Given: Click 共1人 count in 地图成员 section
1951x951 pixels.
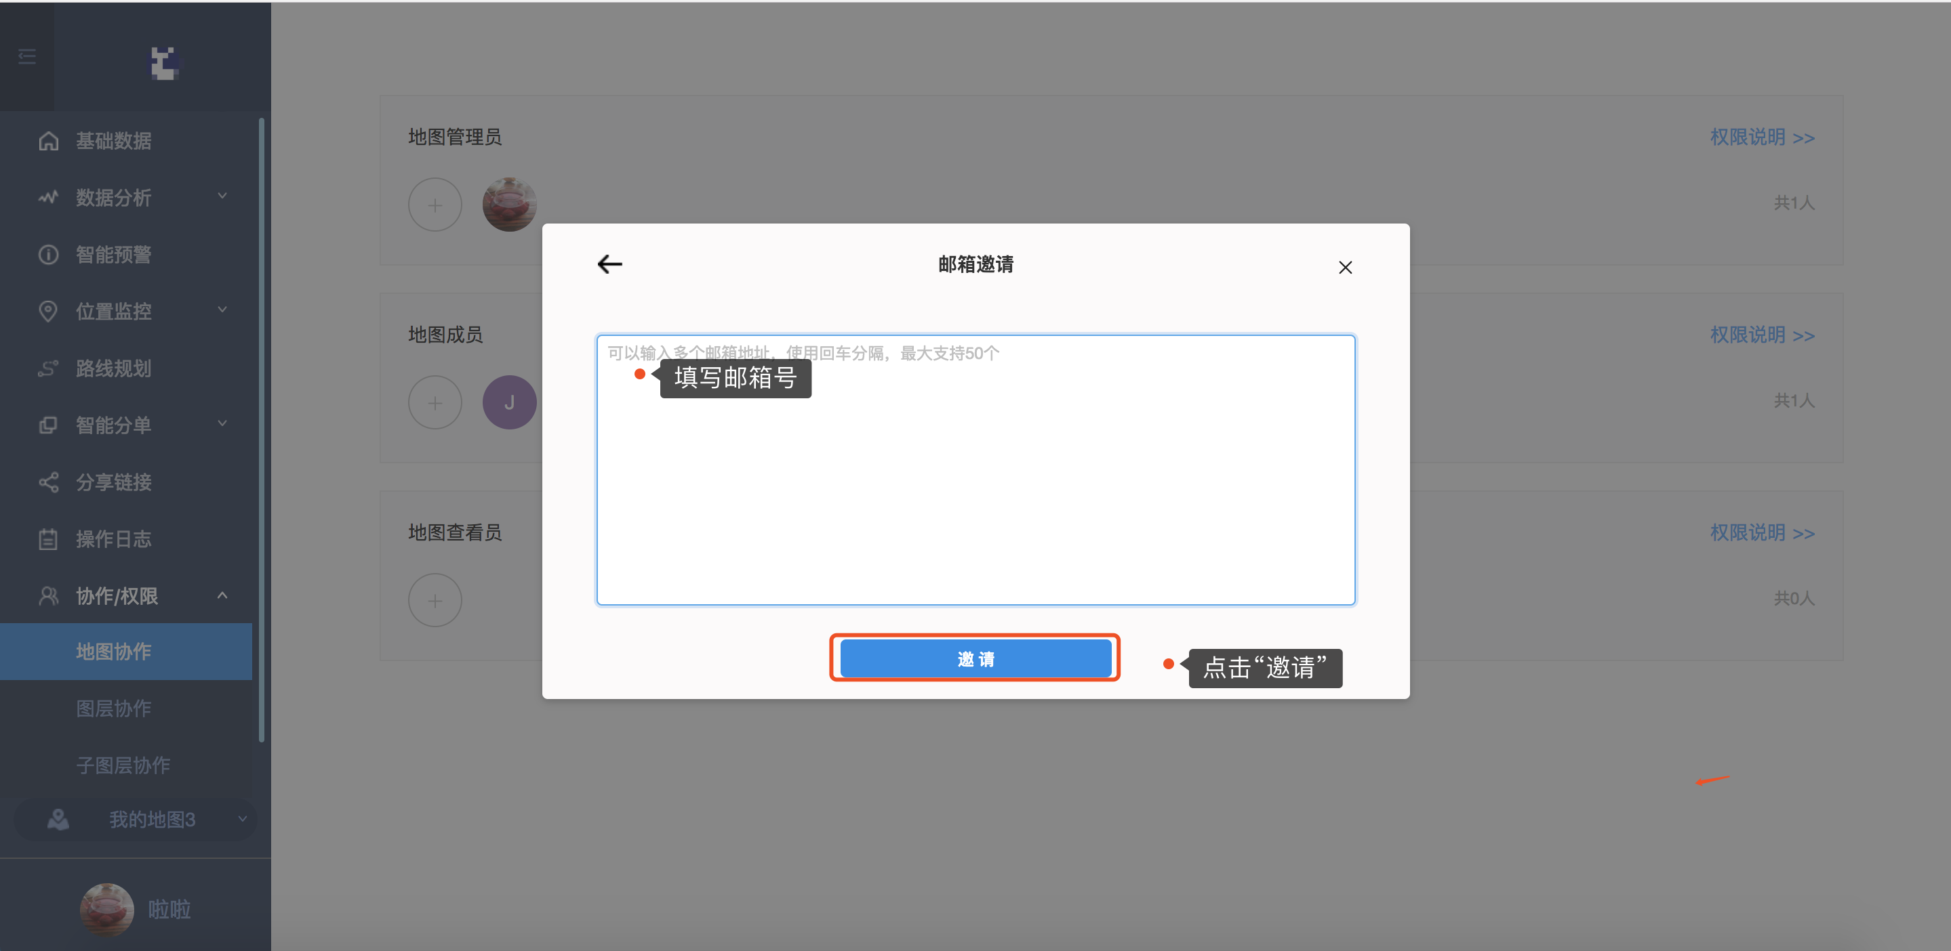Looking at the screenshot, I should click(x=1794, y=400).
